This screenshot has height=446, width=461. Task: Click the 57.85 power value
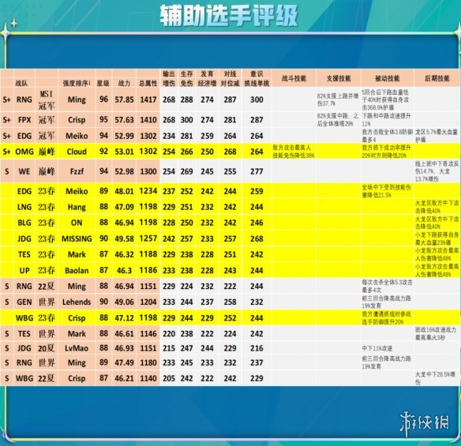[124, 99]
